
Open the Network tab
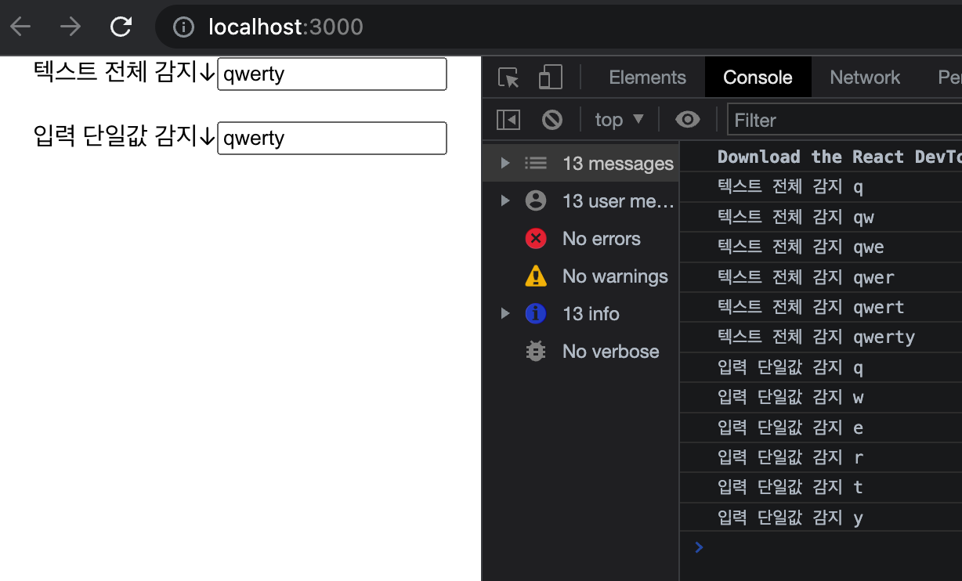click(x=865, y=78)
